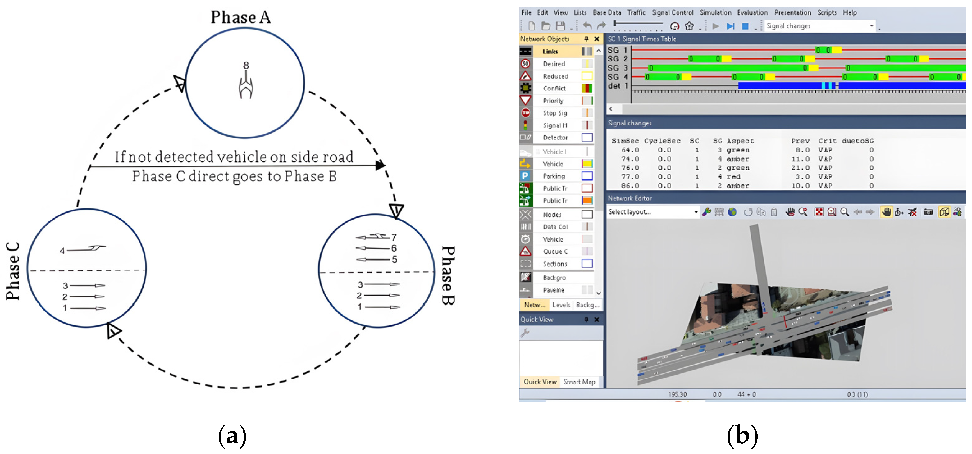
Task: Click Conflict row color swatch
Action: [587, 88]
